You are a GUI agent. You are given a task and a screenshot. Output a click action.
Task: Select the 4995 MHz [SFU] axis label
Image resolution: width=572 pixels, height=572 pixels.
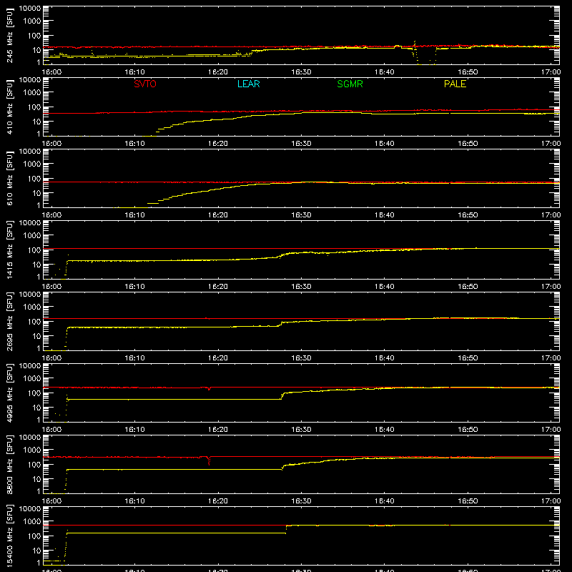coord(10,393)
